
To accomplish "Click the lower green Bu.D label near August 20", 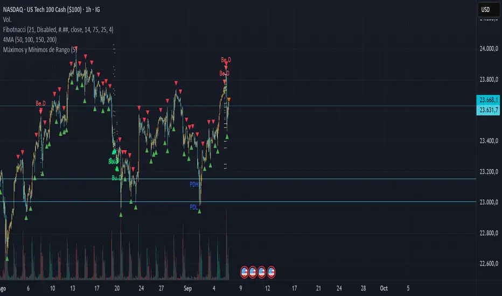I will (116, 178).
